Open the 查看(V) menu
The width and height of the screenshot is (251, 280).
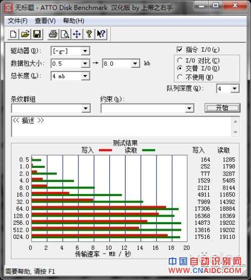point(45,21)
